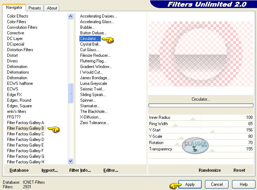257x190 pixels.
Task: Choose The Blackhole... filter
Action: click(94, 111)
